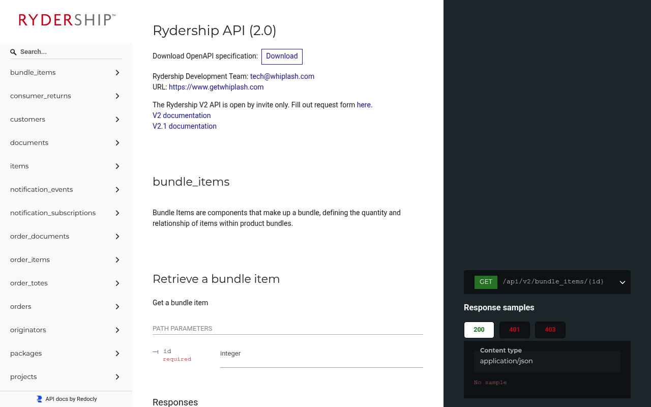Focus the Search input field
Screen dimensions: 651x407
click(66, 52)
